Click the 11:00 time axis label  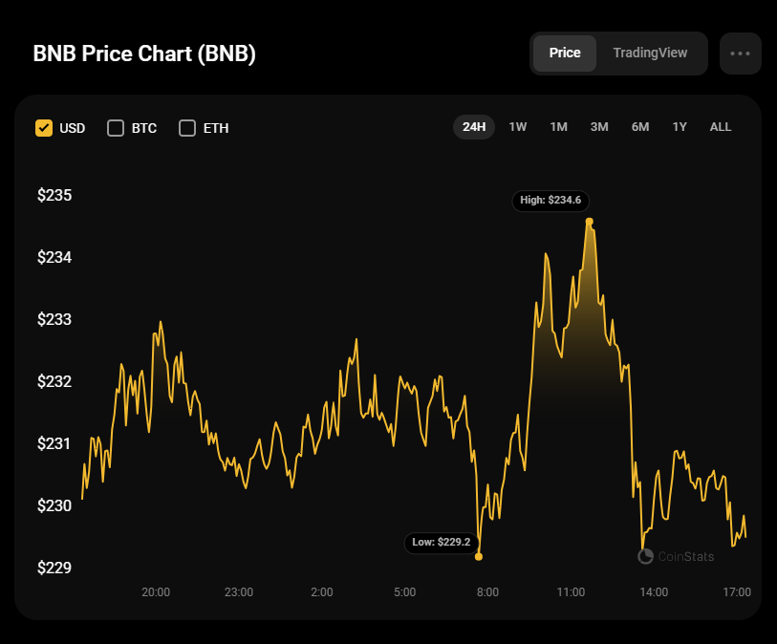pos(571,592)
